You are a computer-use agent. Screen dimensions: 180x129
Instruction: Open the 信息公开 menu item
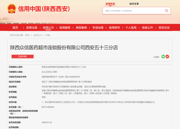148,28
